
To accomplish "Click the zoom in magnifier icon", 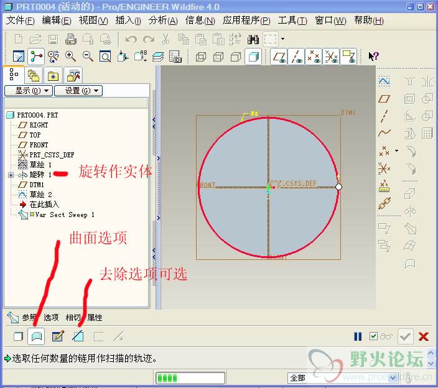I will 70,57.
